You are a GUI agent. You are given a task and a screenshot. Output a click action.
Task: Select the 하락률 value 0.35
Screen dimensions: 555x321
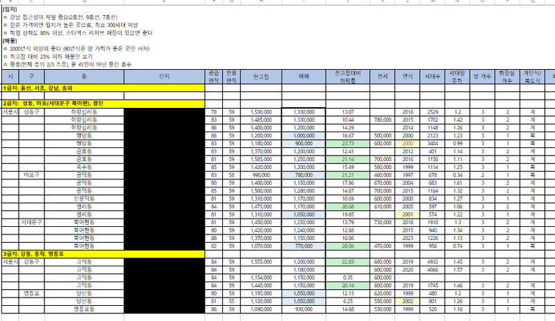click(x=347, y=278)
